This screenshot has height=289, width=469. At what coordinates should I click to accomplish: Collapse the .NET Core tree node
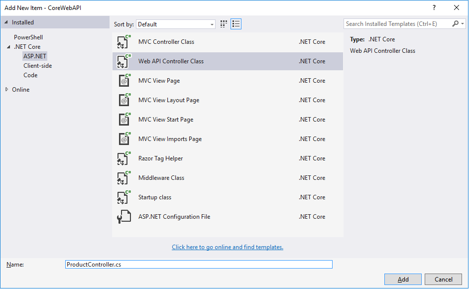point(8,47)
